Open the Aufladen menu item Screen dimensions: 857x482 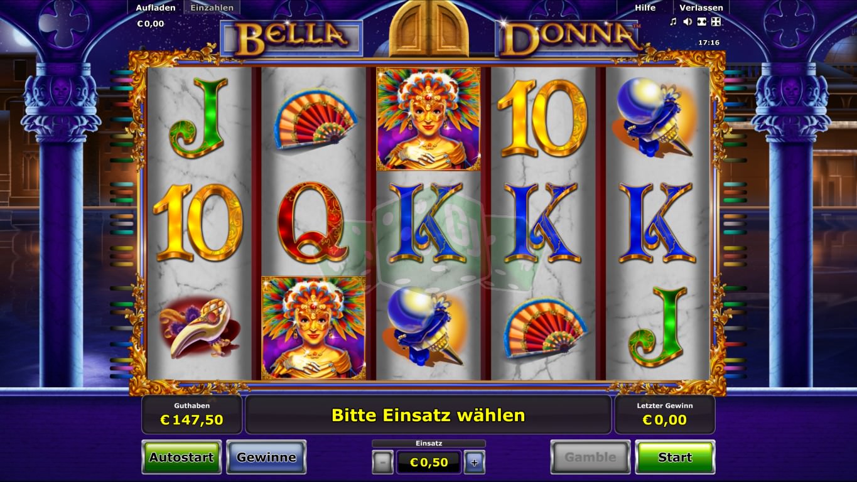(156, 8)
